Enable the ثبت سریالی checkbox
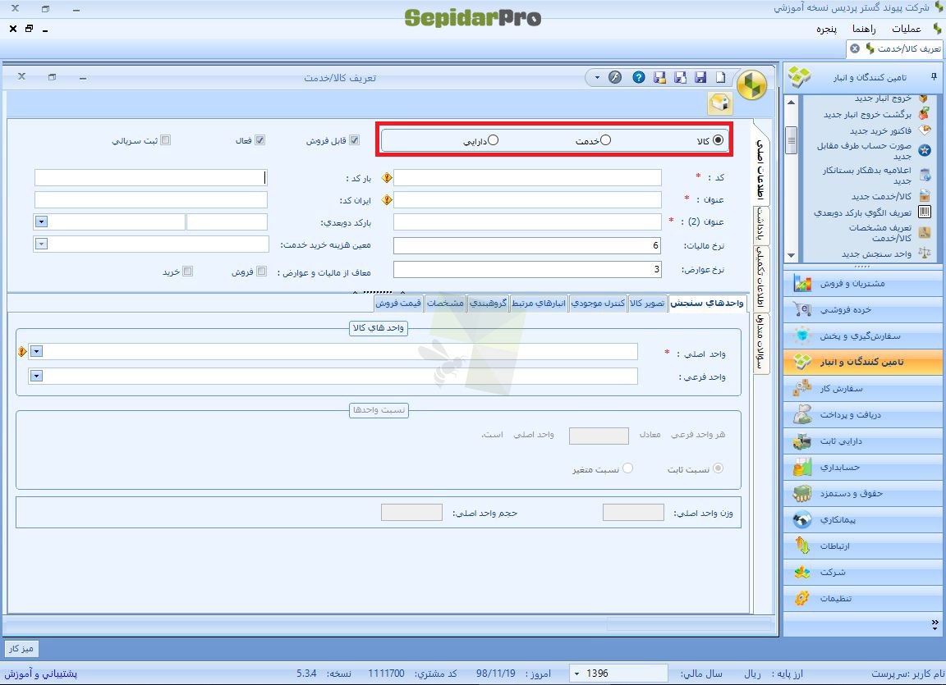Screen dimensions: 946x685 pyautogui.click(x=165, y=139)
